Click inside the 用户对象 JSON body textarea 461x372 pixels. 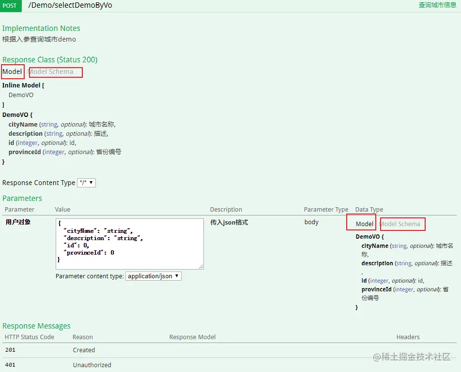click(x=129, y=243)
